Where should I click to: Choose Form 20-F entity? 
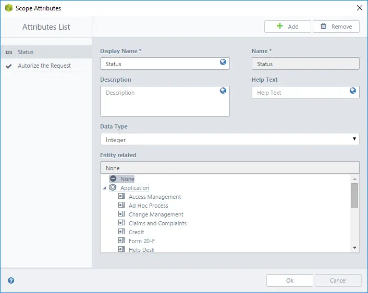(142, 241)
